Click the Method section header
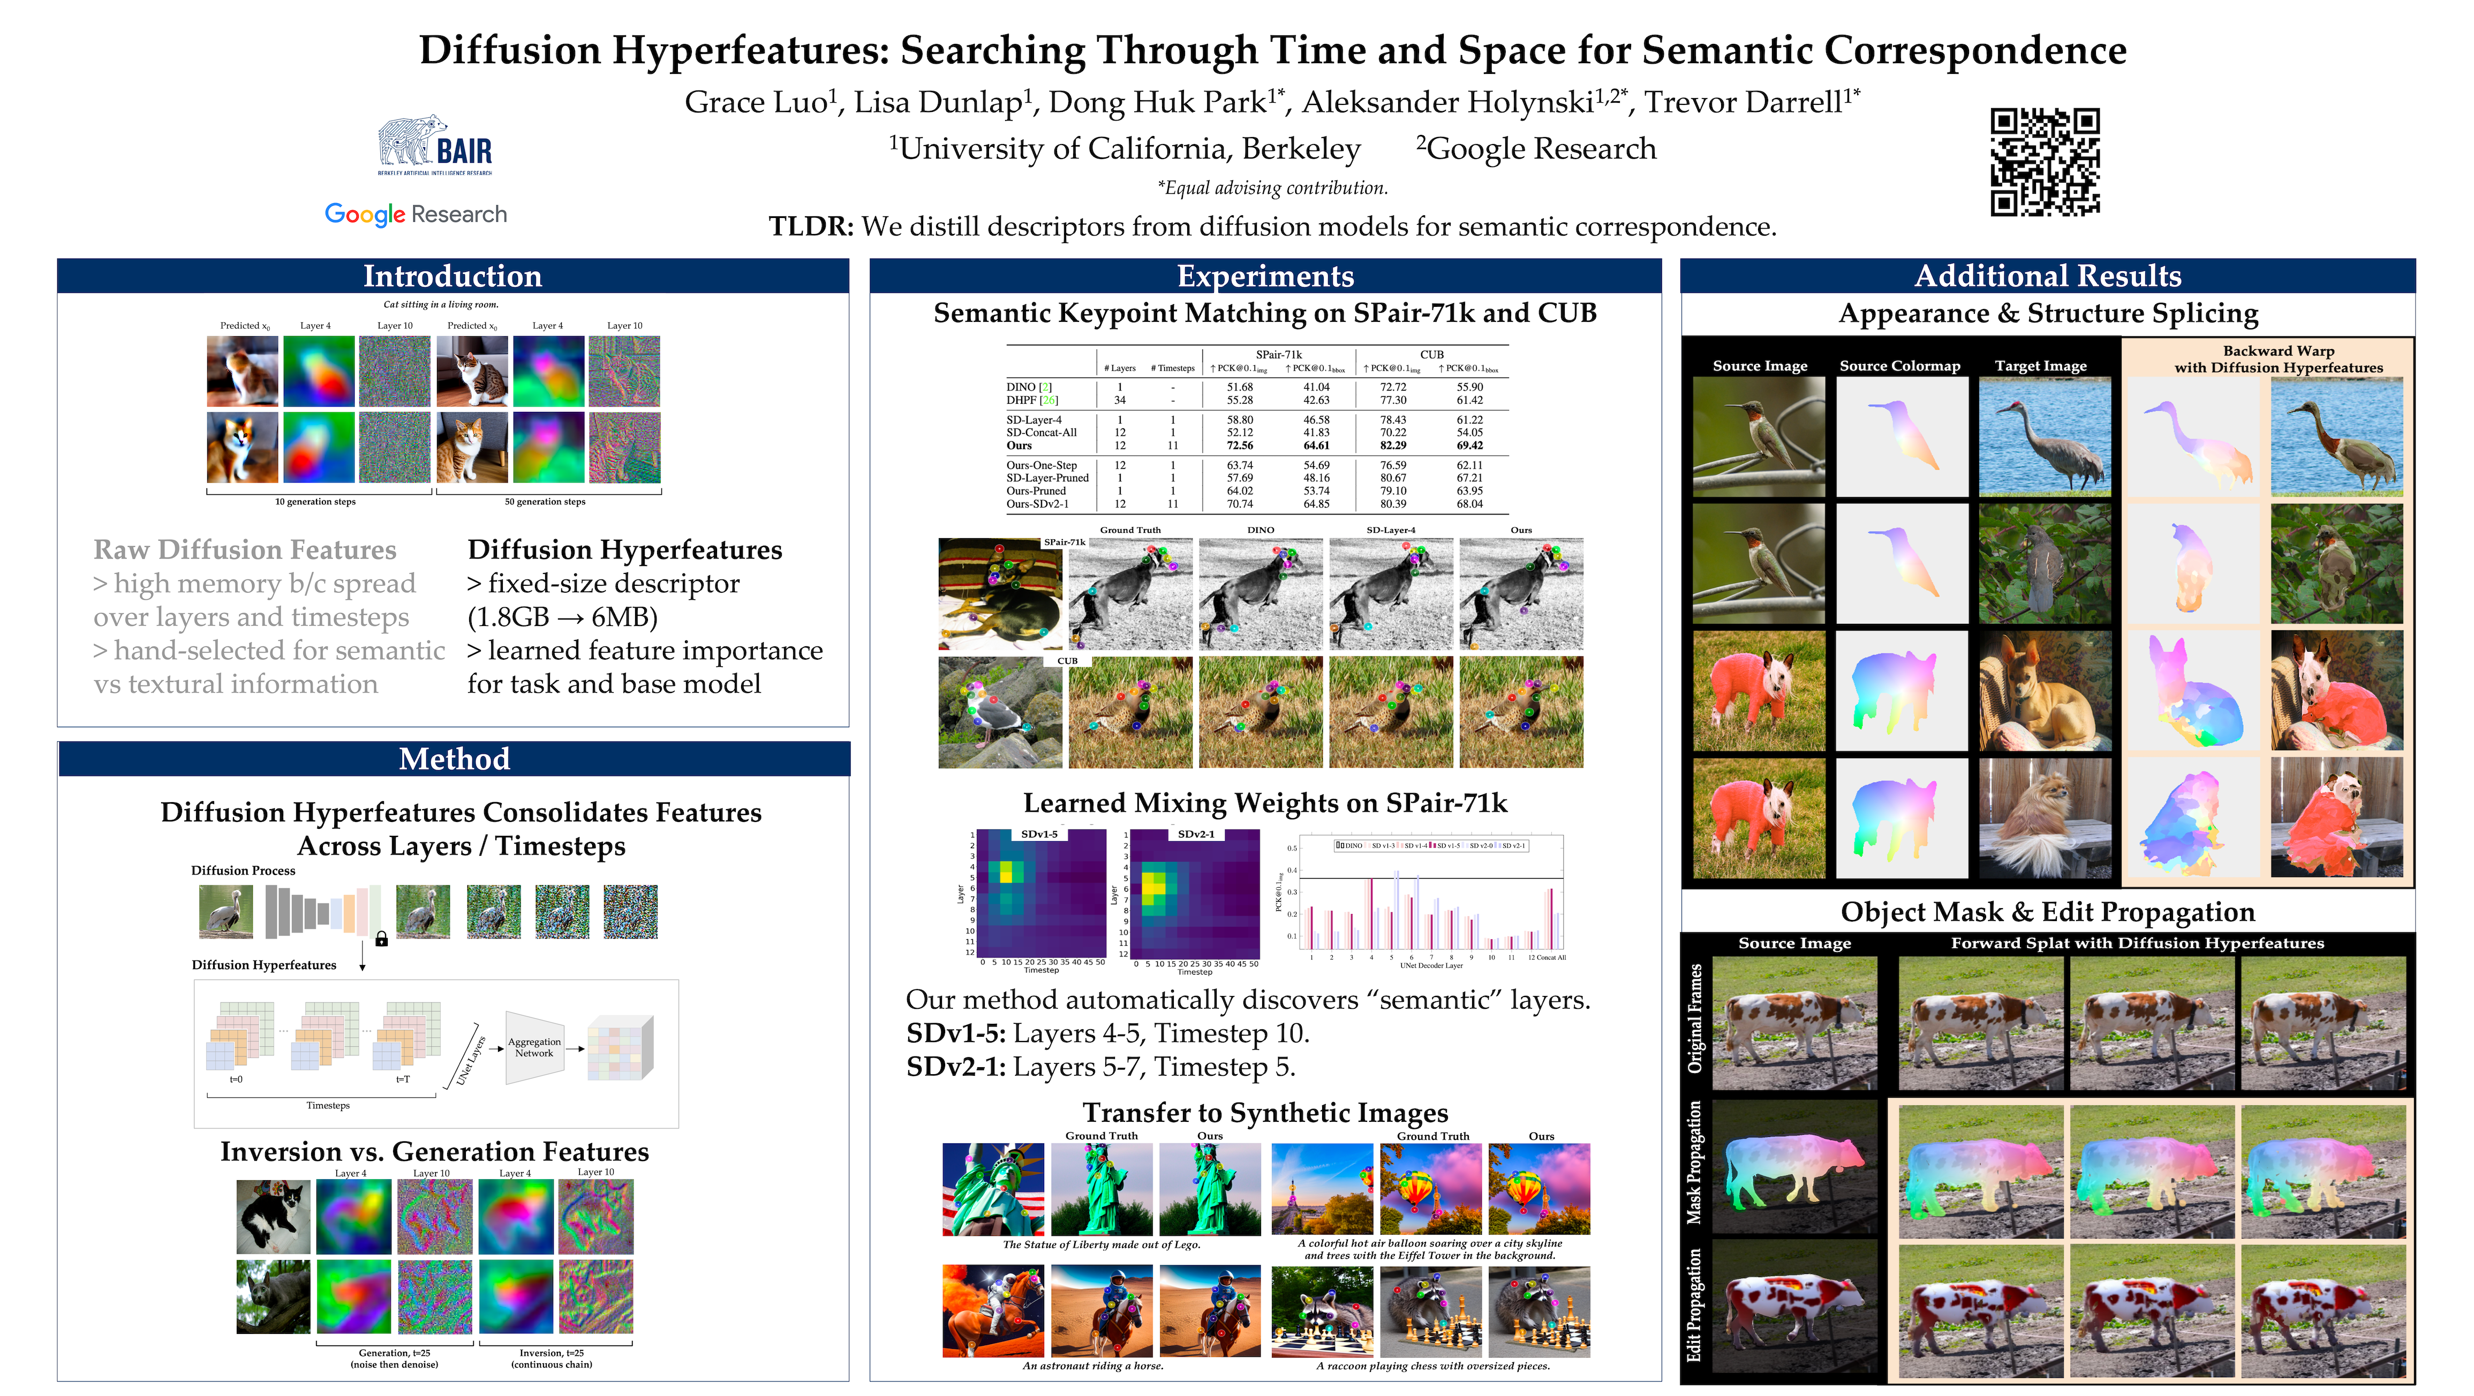Image resolution: width=2474 pixels, height=1396 pixels. pos(454,758)
